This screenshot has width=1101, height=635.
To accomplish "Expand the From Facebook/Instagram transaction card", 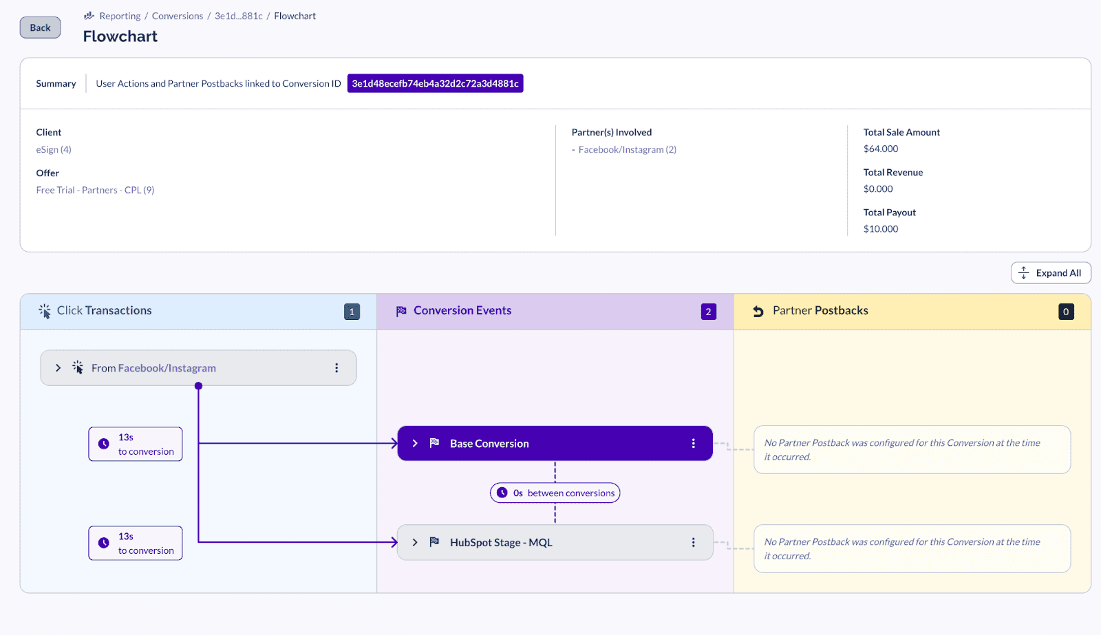I will (x=58, y=367).
